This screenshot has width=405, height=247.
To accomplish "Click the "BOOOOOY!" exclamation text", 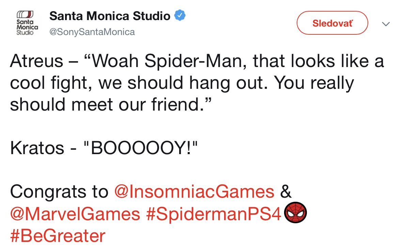I will (x=144, y=148).
